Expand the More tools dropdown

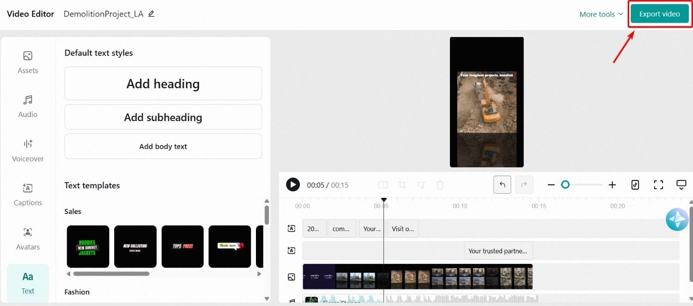[x=601, y=14]
